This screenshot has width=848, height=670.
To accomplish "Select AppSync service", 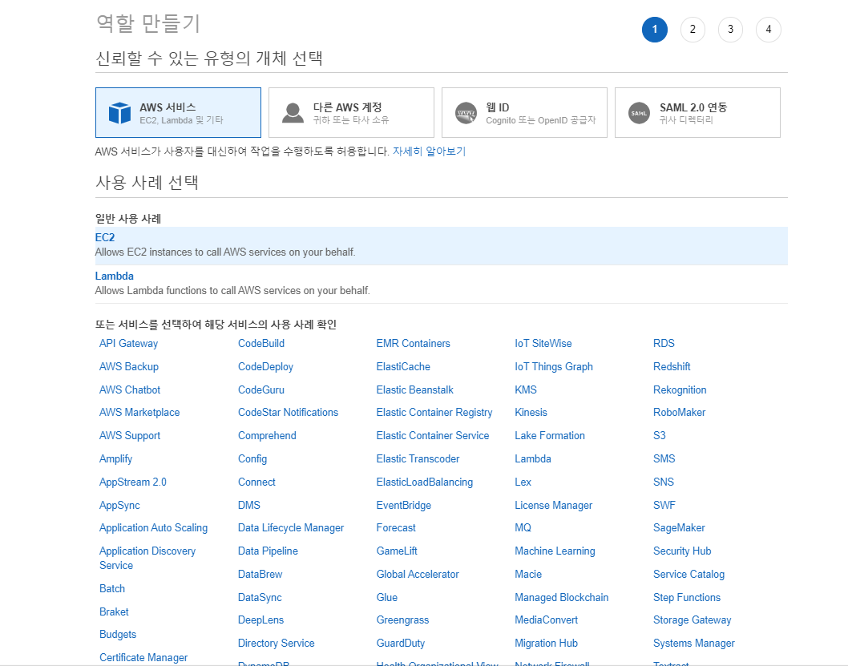I will pyautogui.click(x=119, y=505).
